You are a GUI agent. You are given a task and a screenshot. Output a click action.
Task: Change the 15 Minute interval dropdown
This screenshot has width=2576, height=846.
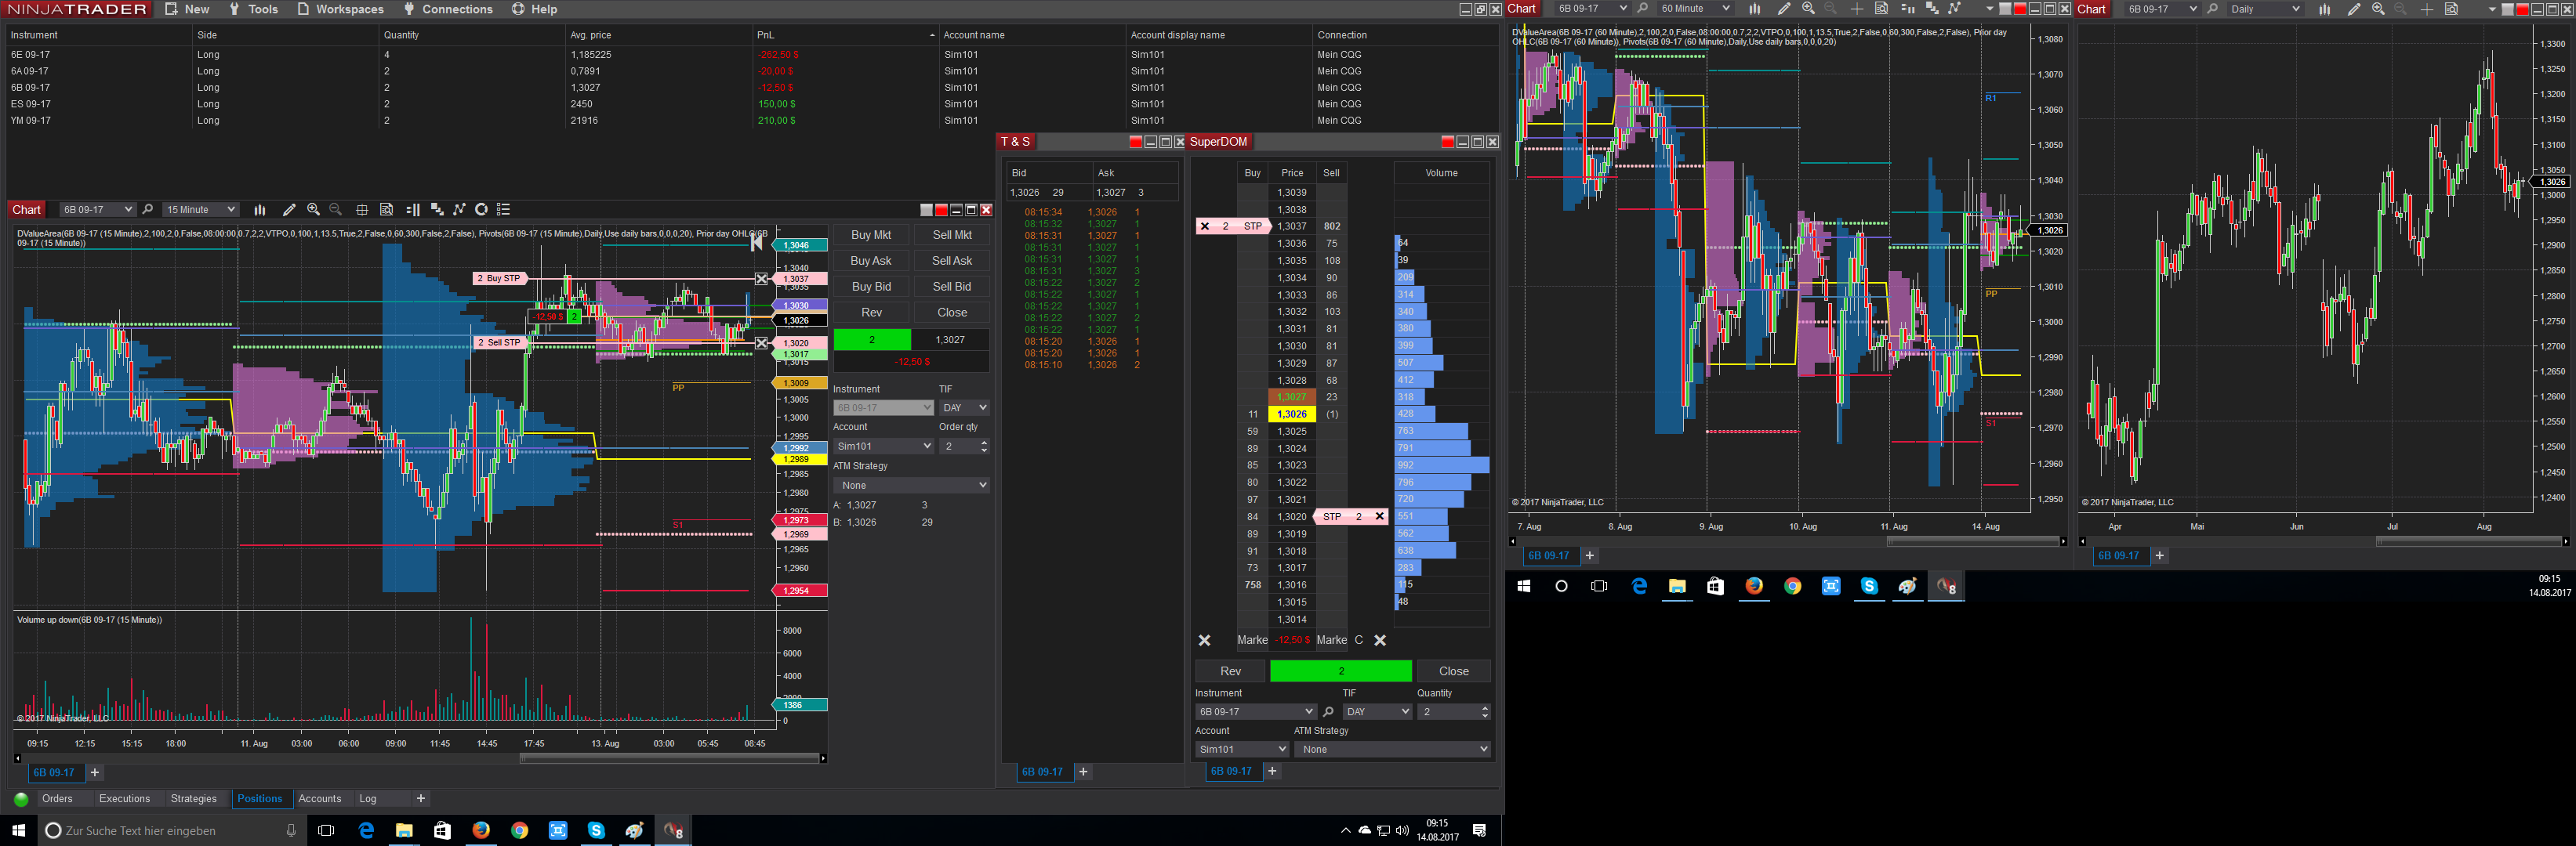pyautogui.click(x=200, y=210)
